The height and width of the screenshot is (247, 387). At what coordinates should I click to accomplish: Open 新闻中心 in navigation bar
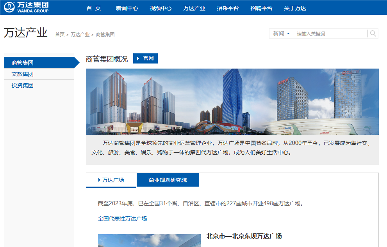[127, 8]
